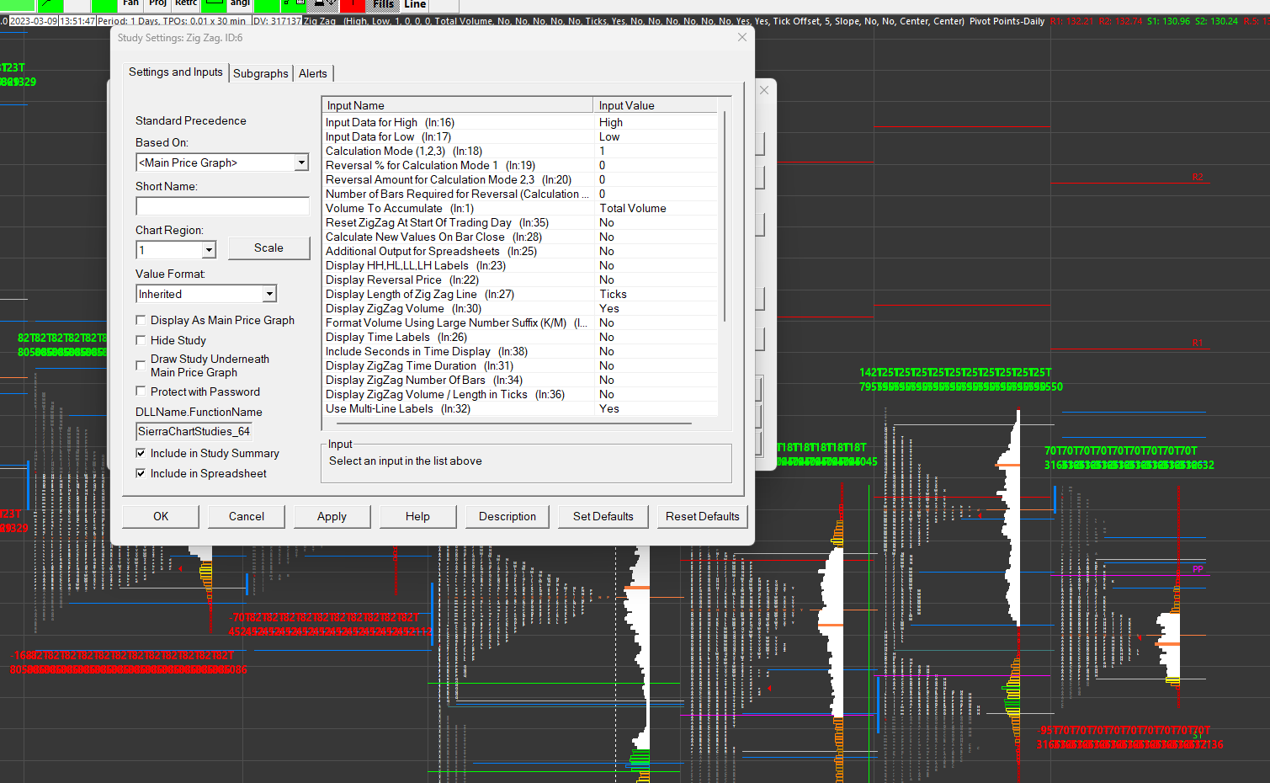Select the Fan drawing tool in toolbar

tap(130, 4)
